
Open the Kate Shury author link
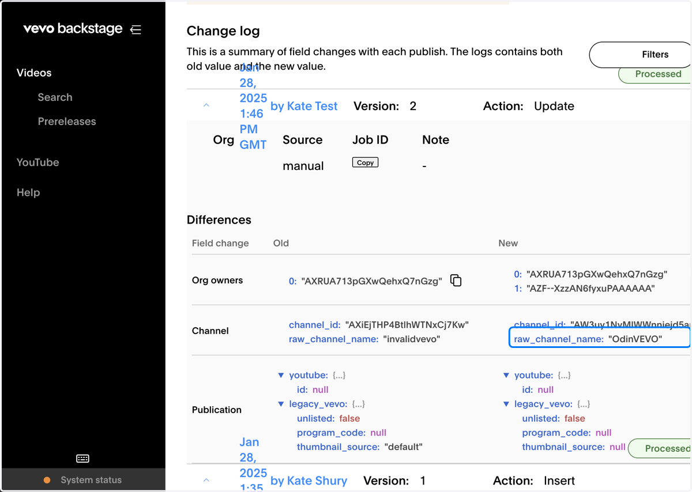click(309, 480)
